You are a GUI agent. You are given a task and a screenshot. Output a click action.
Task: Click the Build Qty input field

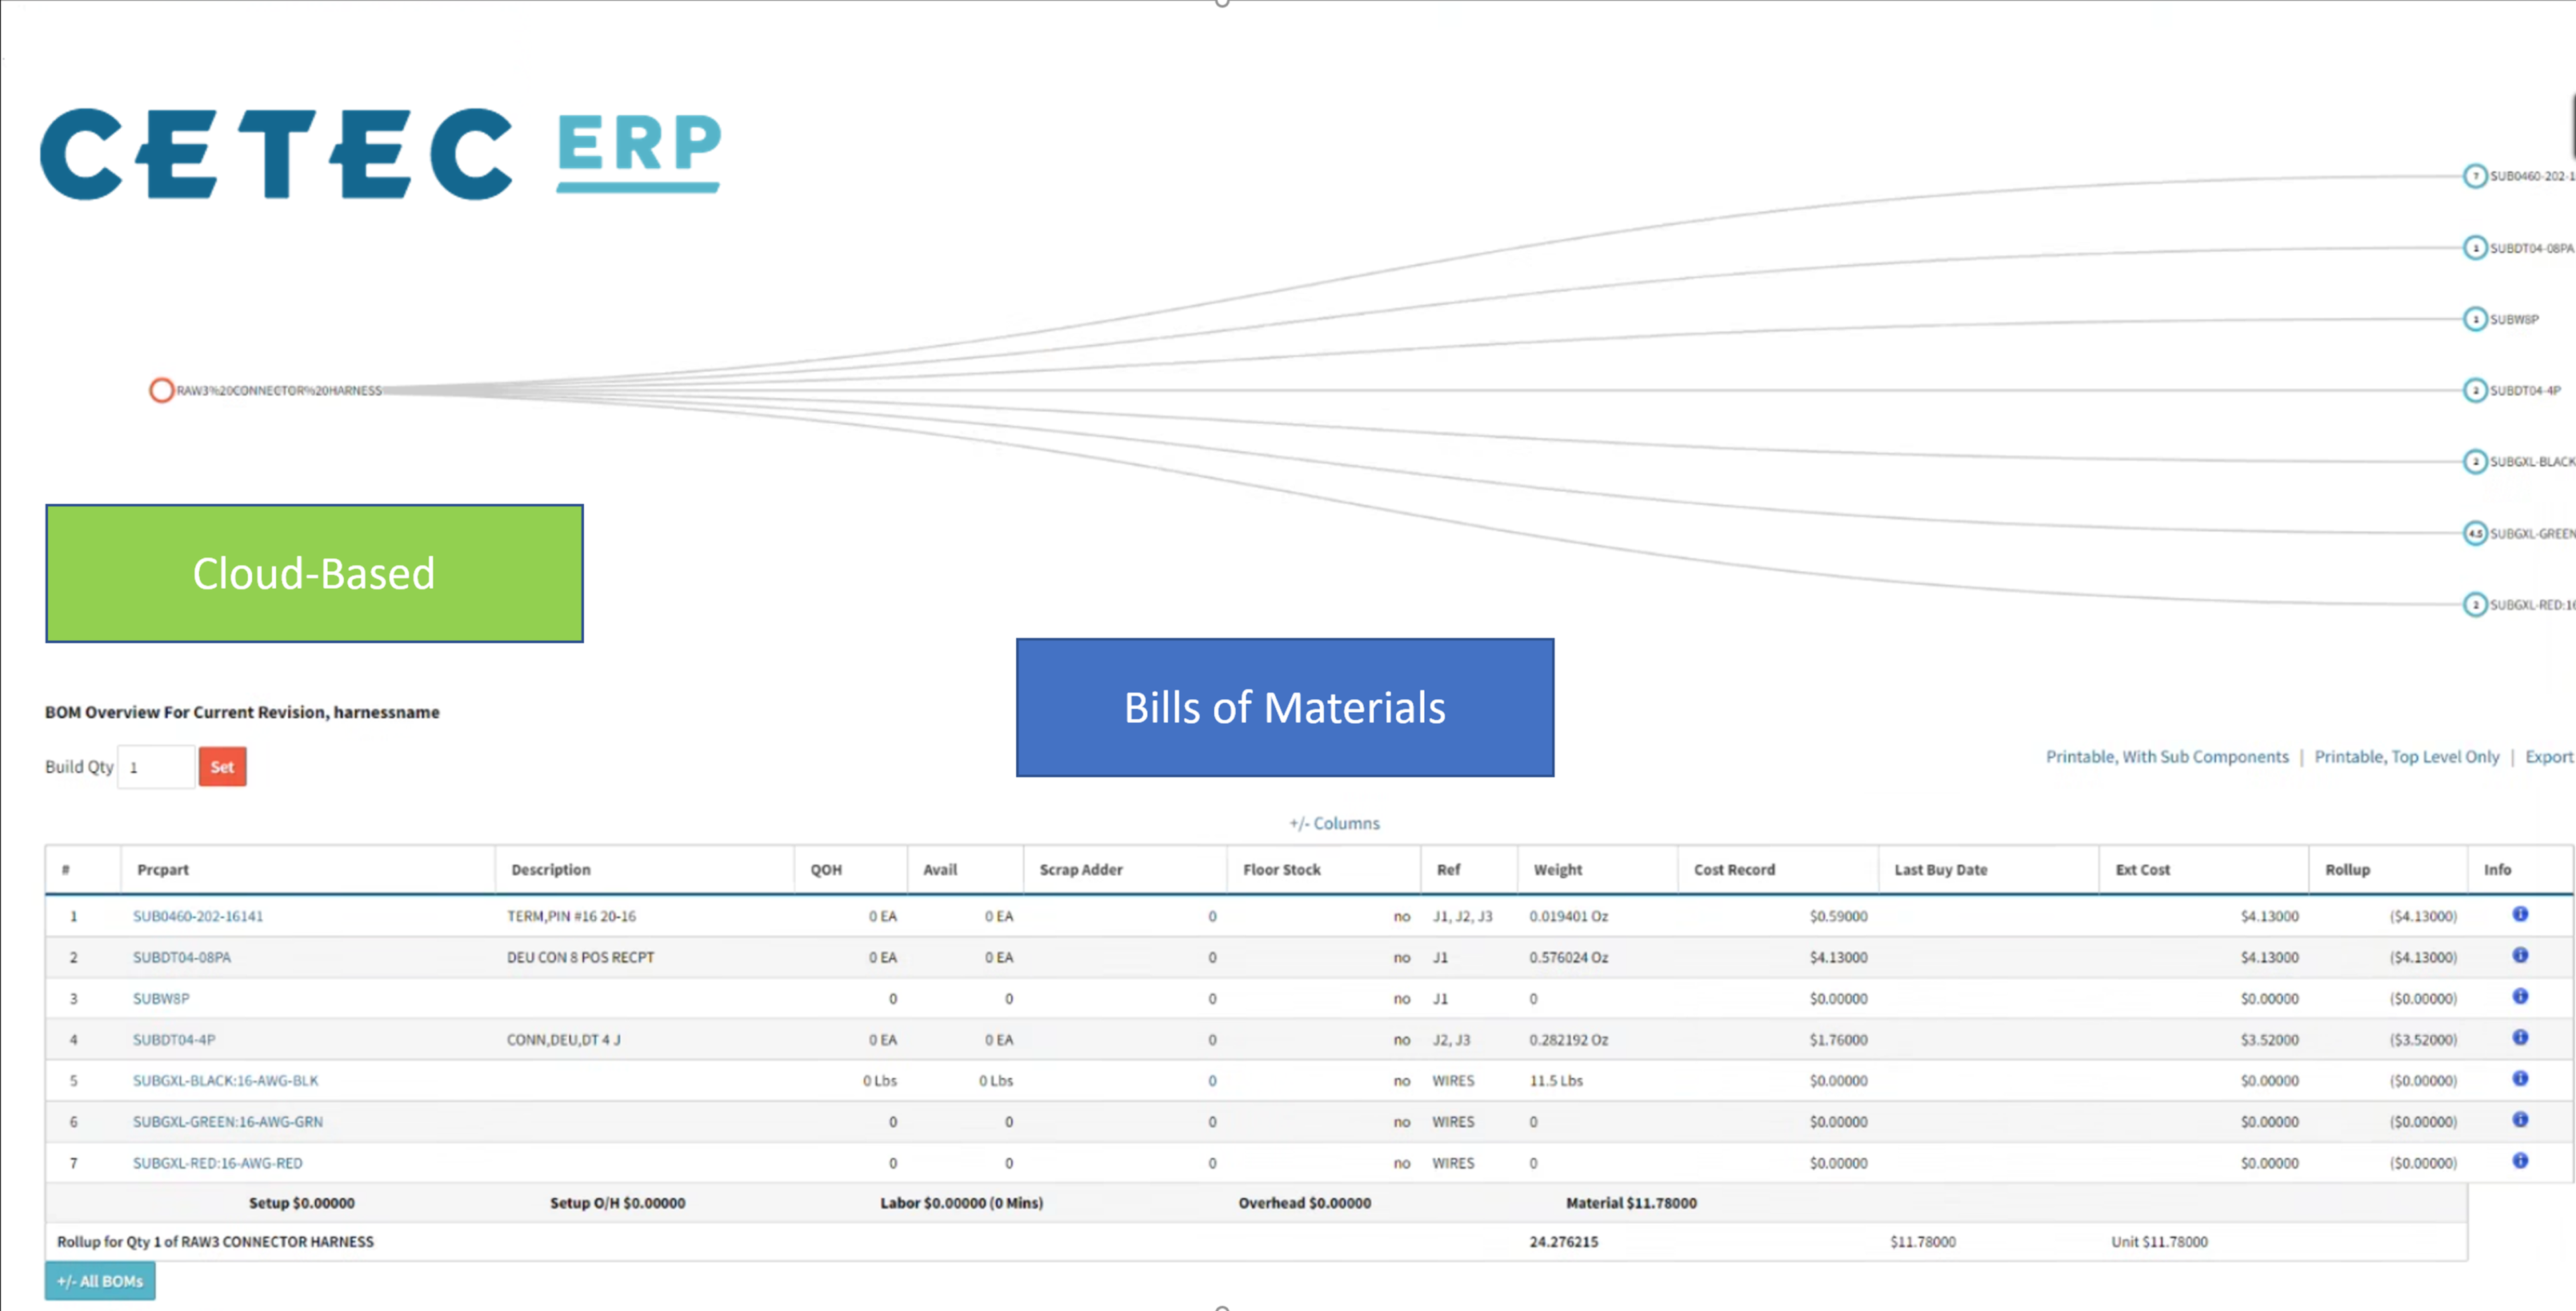click(x=156, y=767)
